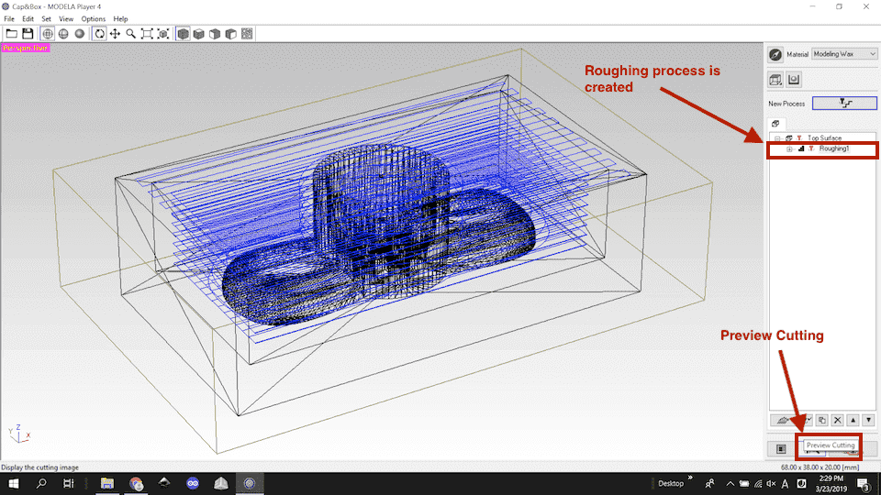The width and height of the screenshot is (881, 495).
Task: Open the Arduino app on the taskbar
Action: pyautogui.click(x=193, y=483)
